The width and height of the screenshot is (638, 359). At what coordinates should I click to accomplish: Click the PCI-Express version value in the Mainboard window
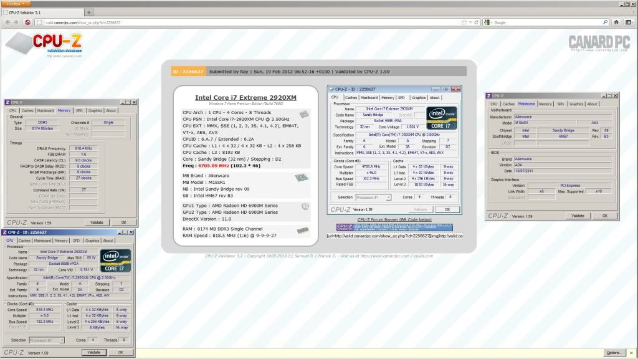570,186
